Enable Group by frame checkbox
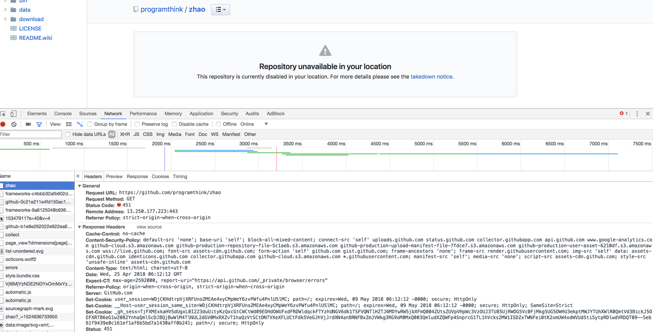Screen dimensions: 653x332 pos(90,124)
